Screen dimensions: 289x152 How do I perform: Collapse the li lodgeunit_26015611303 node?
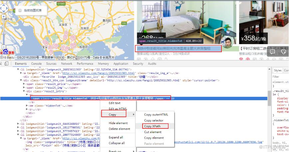click(x=18, y=69)
